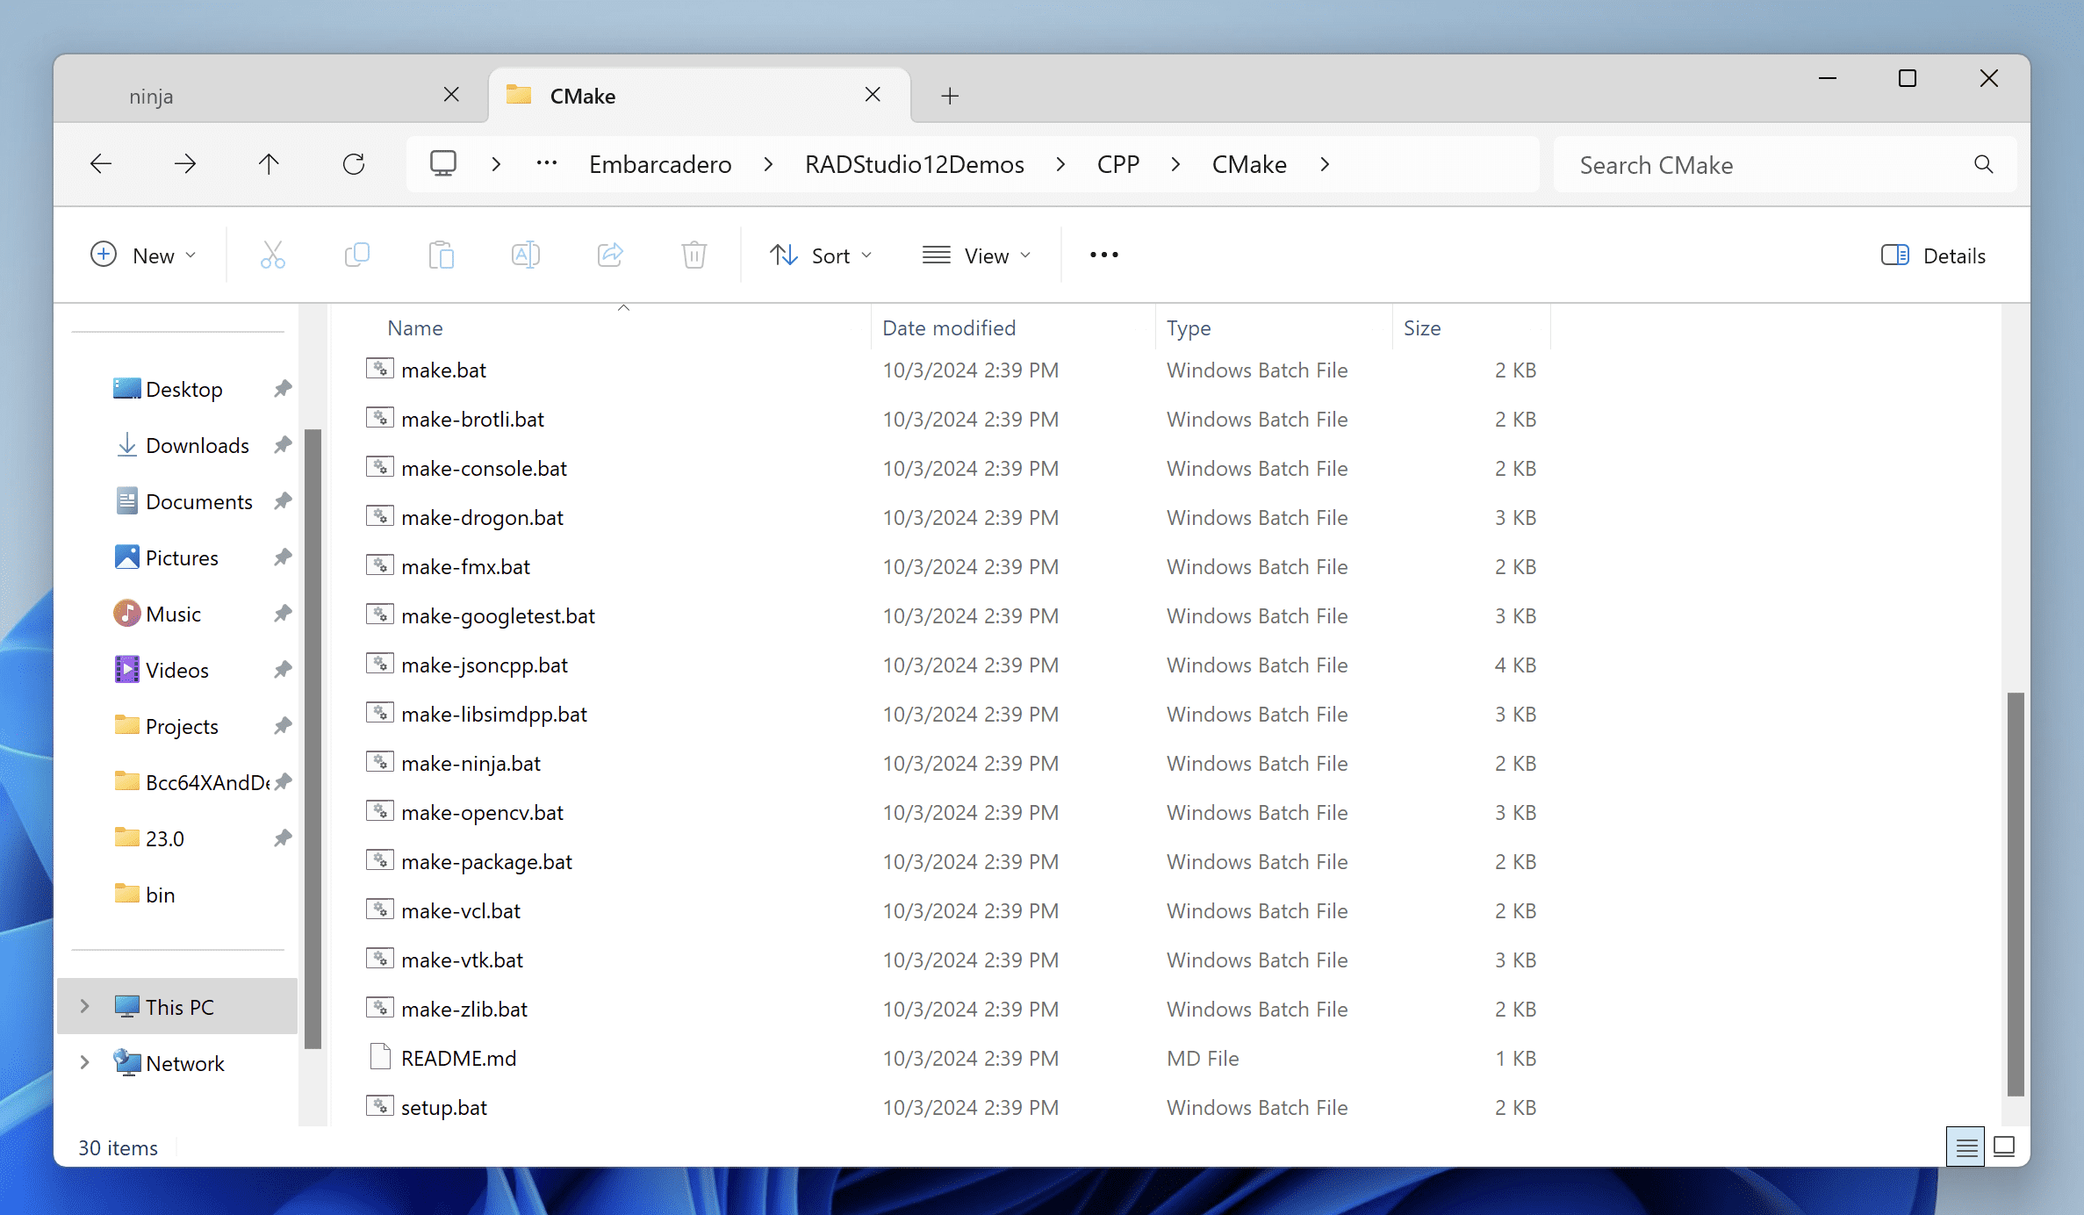Switch to the ninja tab
Viewport: 2084px width, 1215px height.
(151, 96)
